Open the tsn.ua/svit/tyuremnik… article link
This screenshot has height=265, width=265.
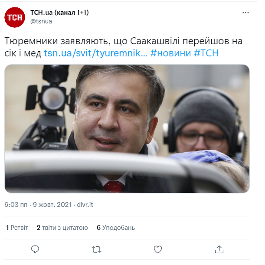(96, 53)
